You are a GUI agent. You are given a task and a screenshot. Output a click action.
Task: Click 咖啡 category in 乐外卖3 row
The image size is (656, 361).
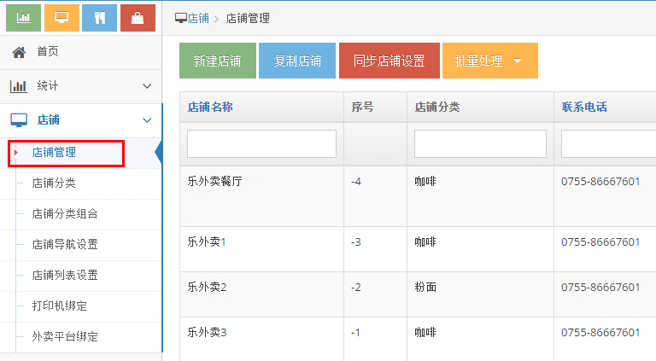coord(425,332)
